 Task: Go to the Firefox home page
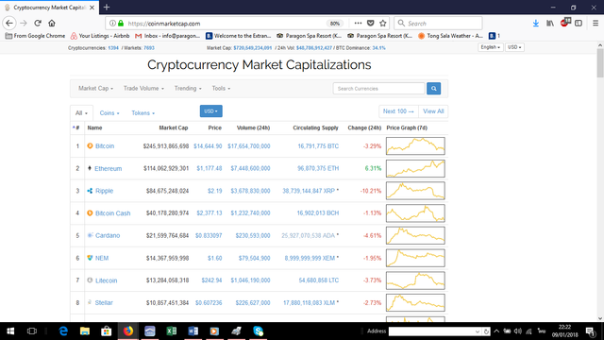[x=52, y=23]
